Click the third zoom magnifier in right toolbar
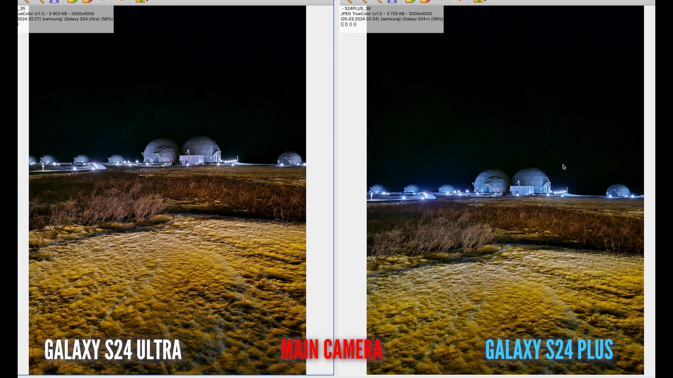673x378 pixels. pyautogui.click(x=379, y=1)
